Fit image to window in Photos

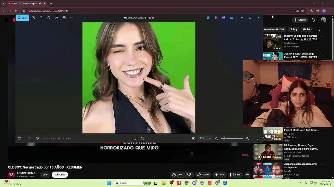coord(194,138)
